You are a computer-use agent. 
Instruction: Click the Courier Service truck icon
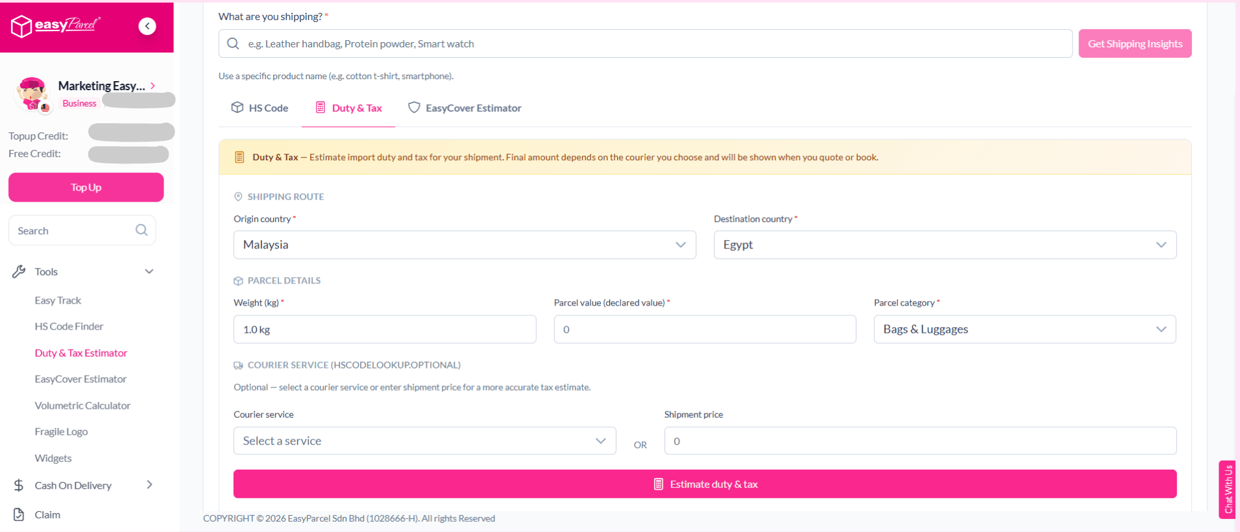238,365
